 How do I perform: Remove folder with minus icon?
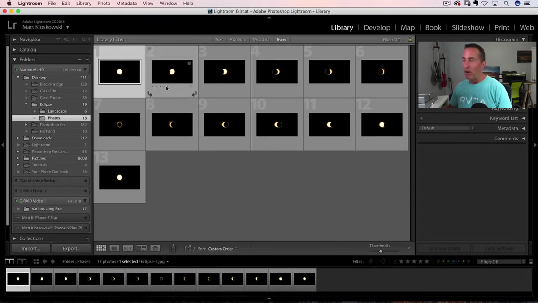pos(80,59)
